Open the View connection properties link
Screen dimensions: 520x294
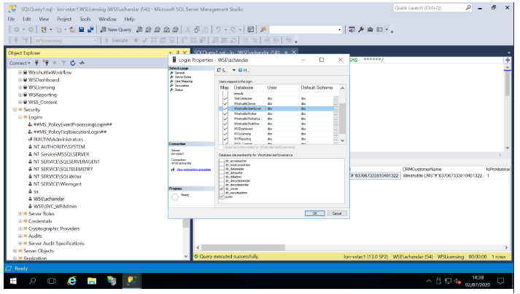pos(193,169)
